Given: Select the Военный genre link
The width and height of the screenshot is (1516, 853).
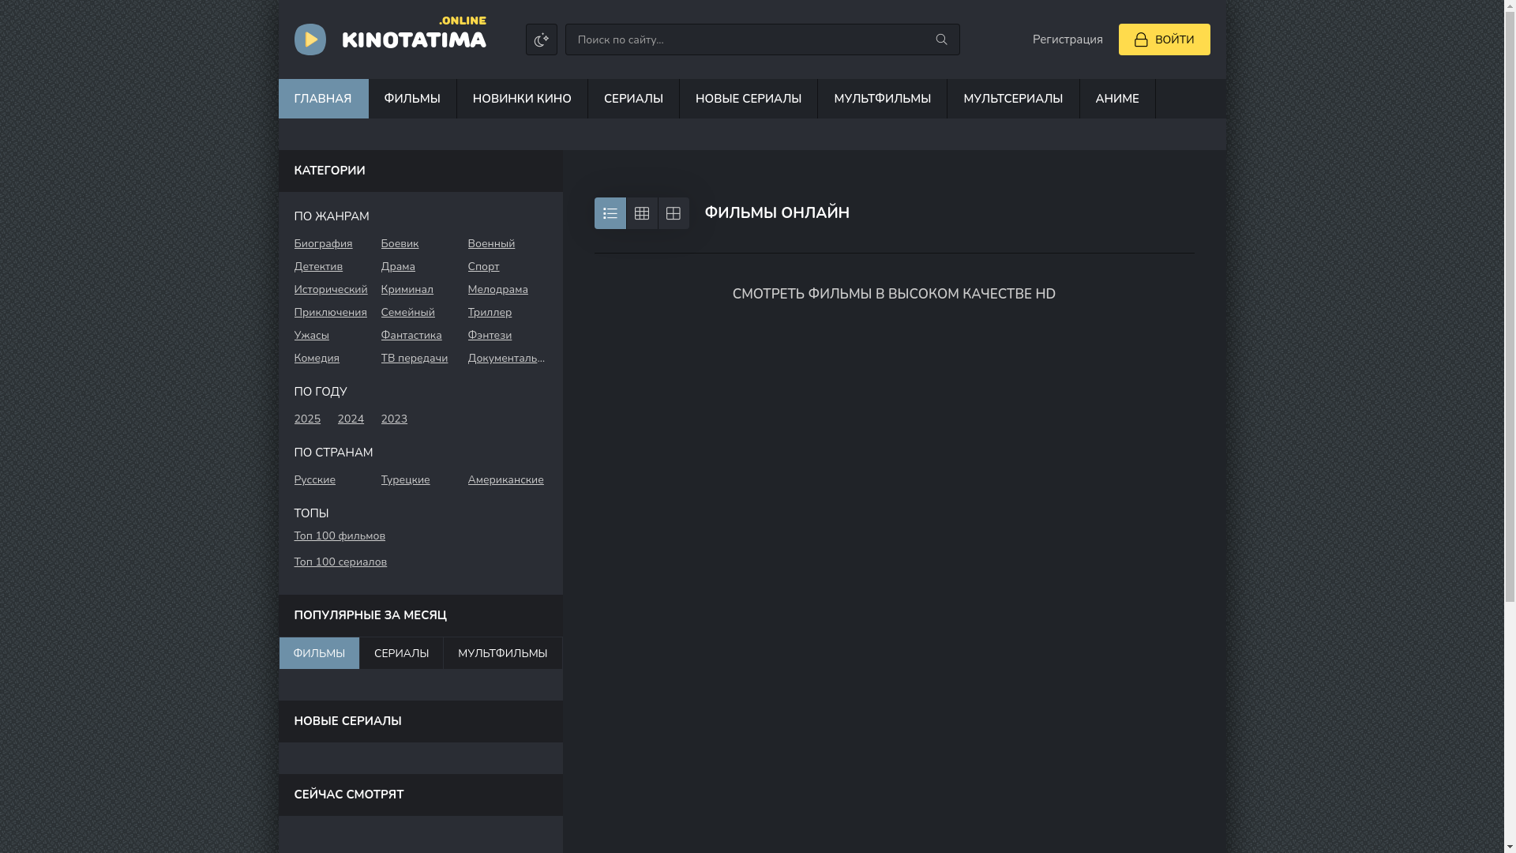Looking at the screenshot, I should pos(491,244).
